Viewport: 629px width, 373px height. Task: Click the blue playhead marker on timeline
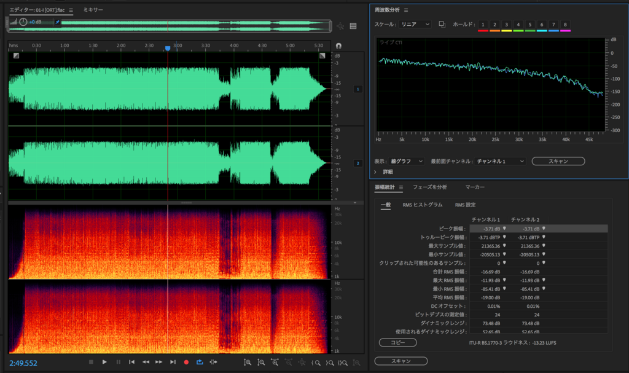click(x=168, y=48)
